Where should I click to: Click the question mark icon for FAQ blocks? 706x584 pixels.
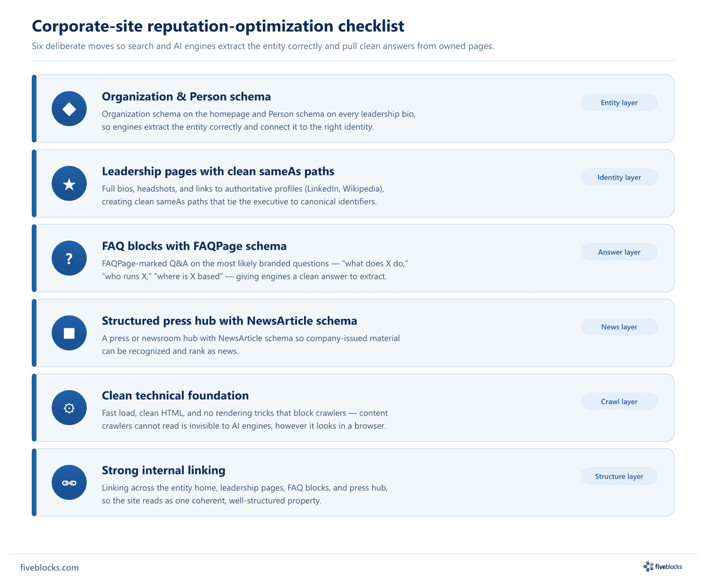pyautogui.click(x=69, y=258)
